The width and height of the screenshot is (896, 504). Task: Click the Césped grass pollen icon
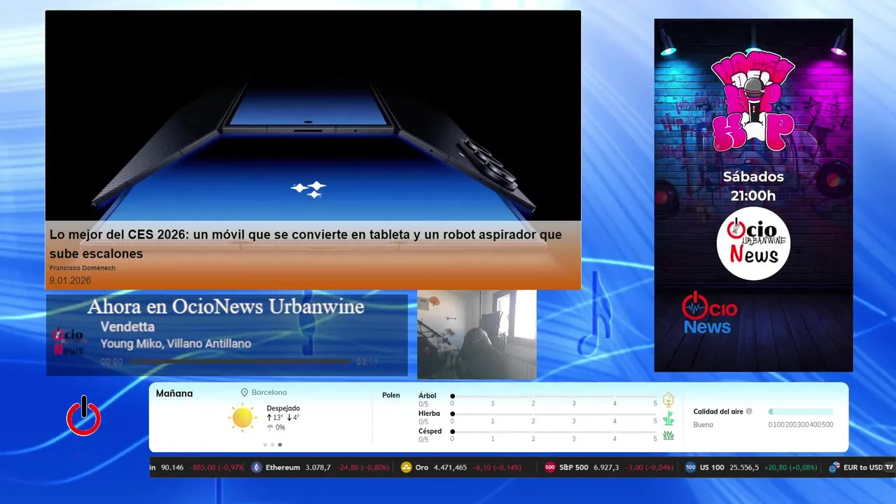[x=668, y=435]
